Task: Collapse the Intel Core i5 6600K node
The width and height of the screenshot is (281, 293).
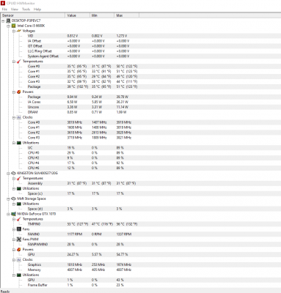Action: (x=8, y=26)
